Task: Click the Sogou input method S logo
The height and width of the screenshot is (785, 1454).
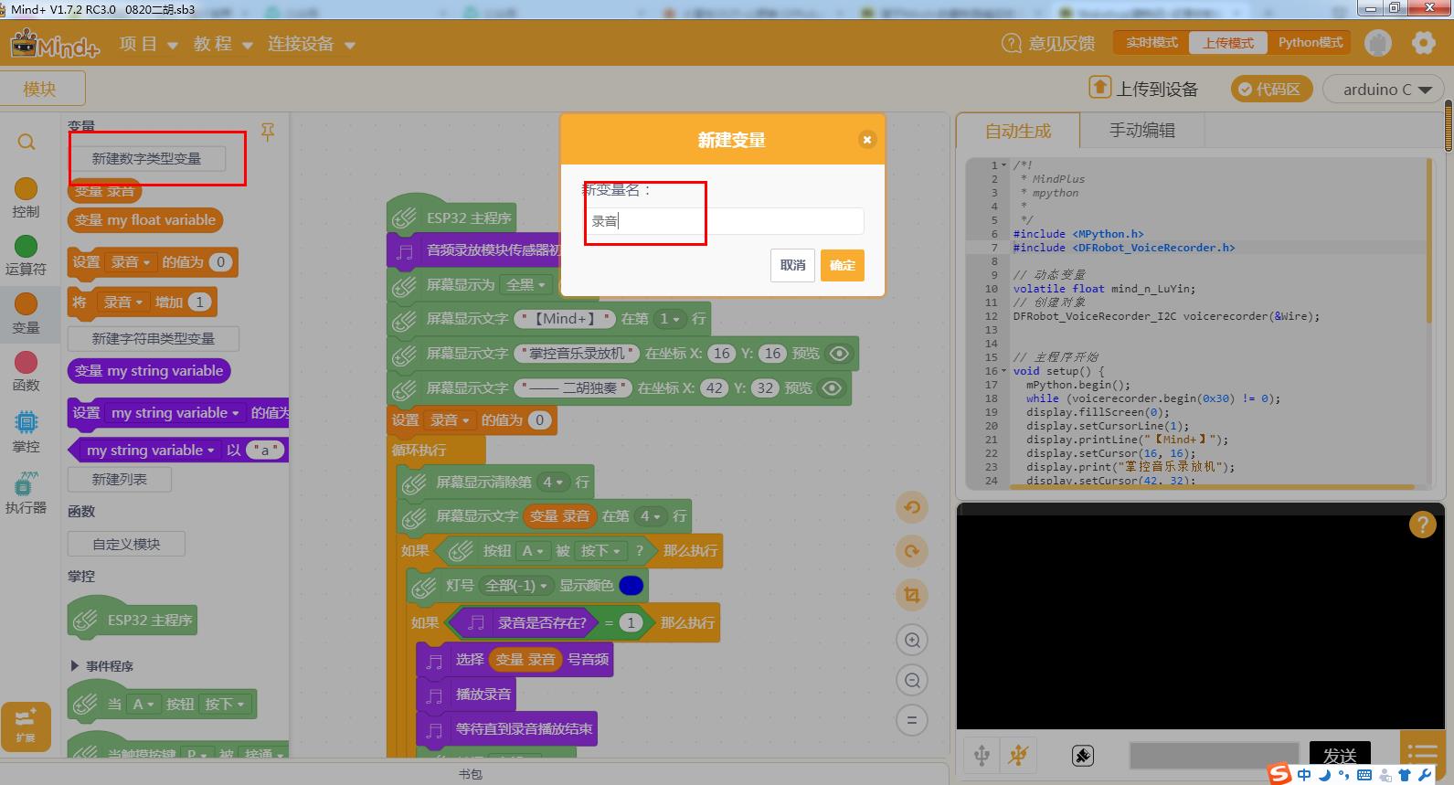Action: tap(1280, 774)
